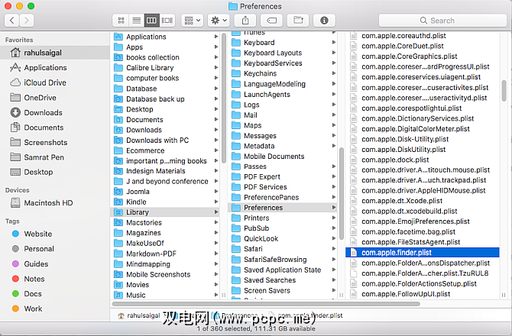Click the Get Info toolbar button

coord(324,21)
